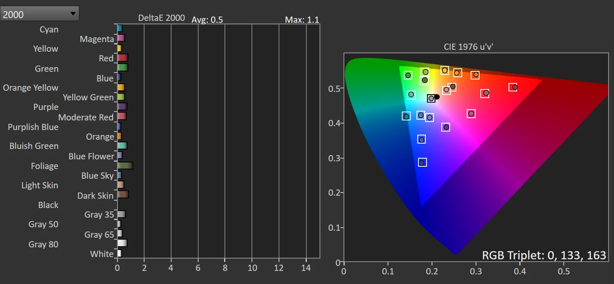Image resolution: width=614 pixels, height=284 pixels.
Task: Select the magenta target point on CIE chart
Action: tap(471, 113)
